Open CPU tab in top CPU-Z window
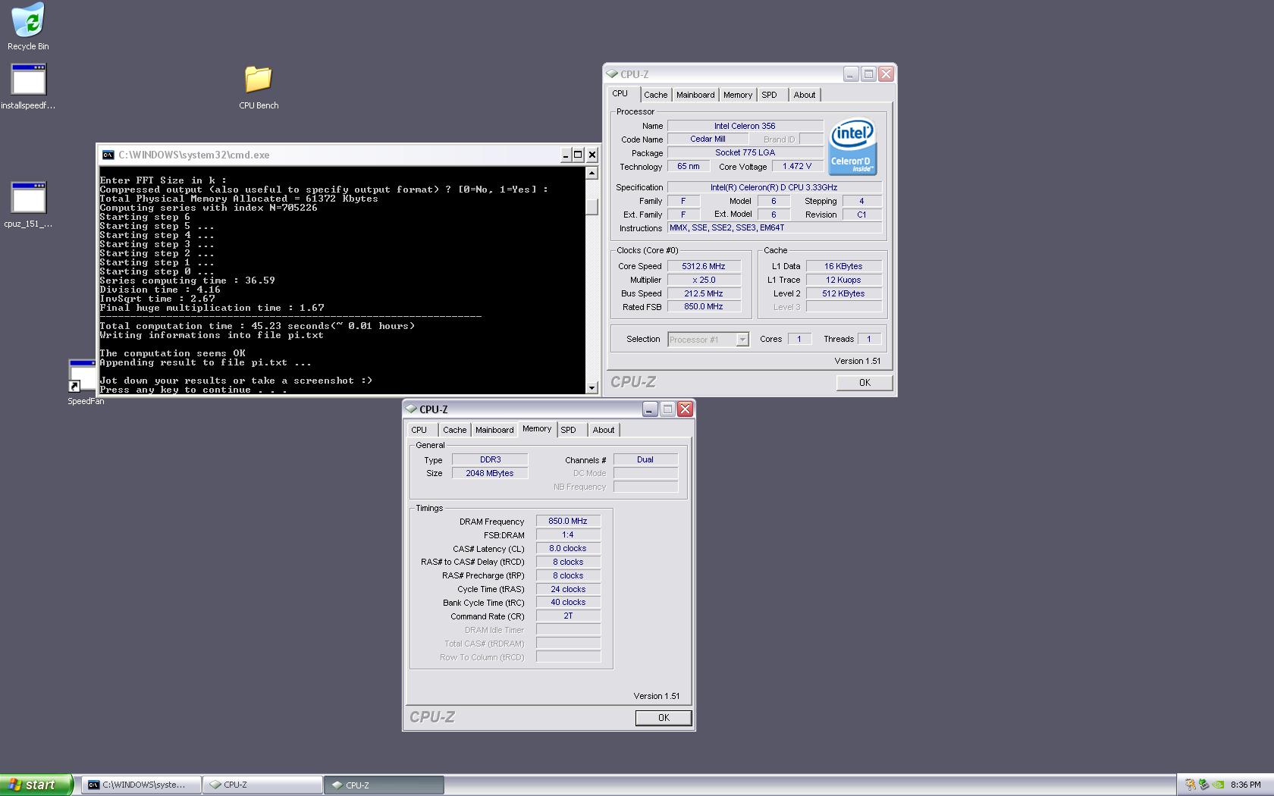This screenshot has height=796, width=1274. click(620, 94)
